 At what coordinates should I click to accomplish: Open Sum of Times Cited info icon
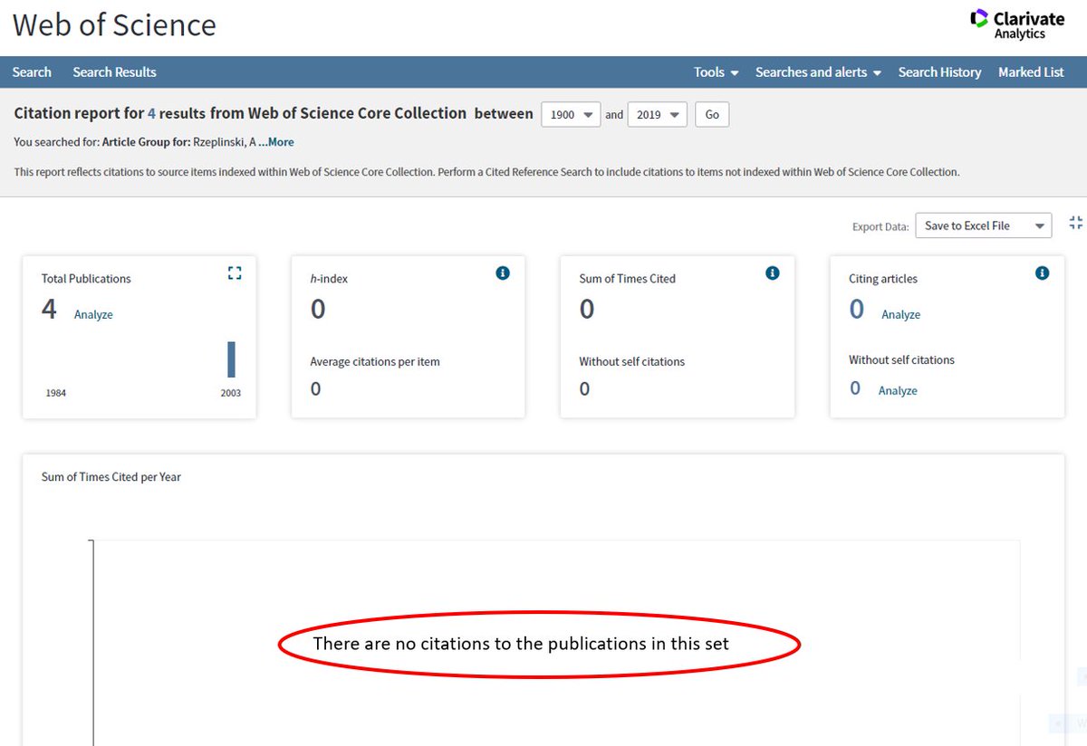(x=773, y=273)
